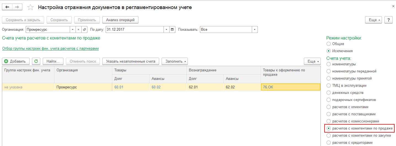396x146 pixels.
Task: Expand the По дату dropdown arrow
Action: 166,29
